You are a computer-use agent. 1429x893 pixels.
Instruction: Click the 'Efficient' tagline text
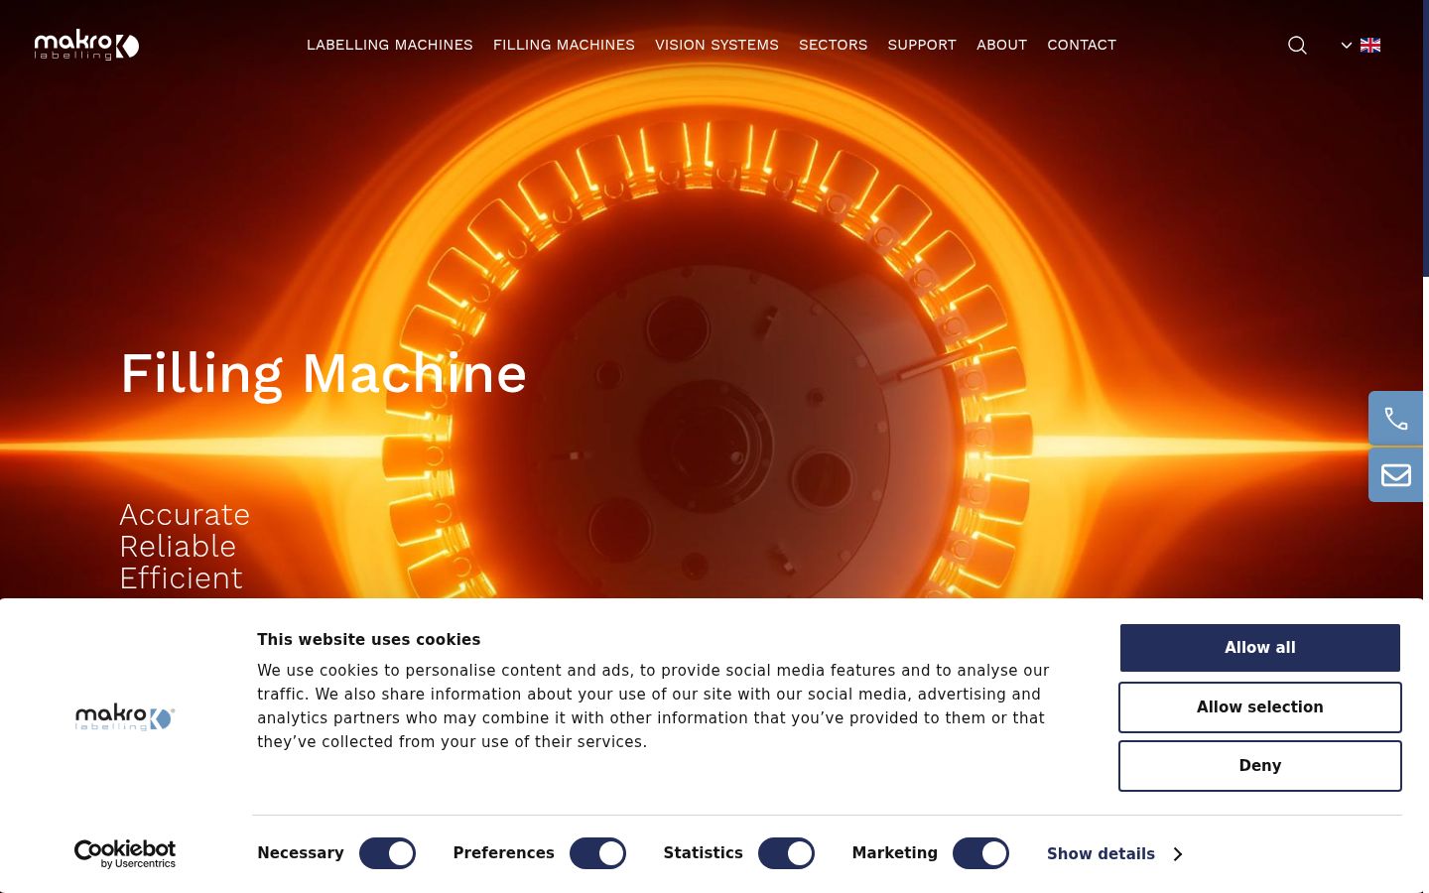(x=181, y=578)
